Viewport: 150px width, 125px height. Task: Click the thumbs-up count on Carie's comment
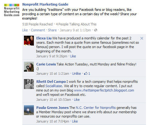coord(87,74)
